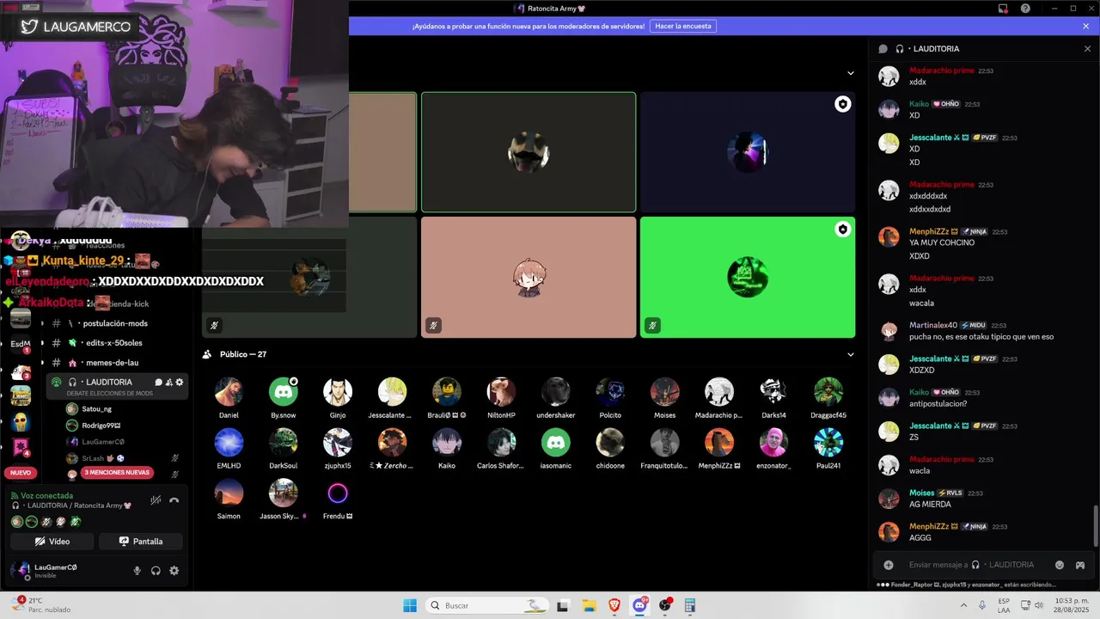Turn on camera with Vídeo button
1100x619 pixels.
(x=52, y=542)
